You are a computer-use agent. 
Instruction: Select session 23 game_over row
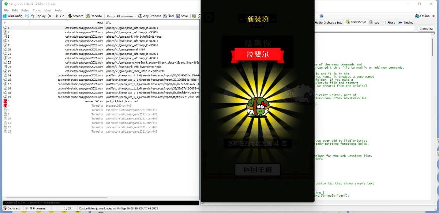(101, 62)
